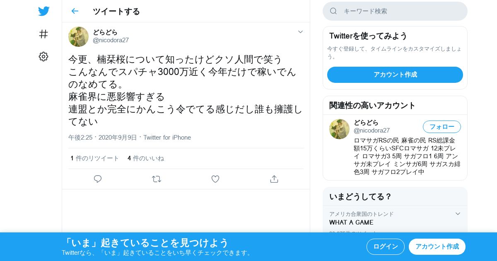497x261 pixels.
Task: Go back with the left arrow
Action: pyautogui.click(x=75, y=11)
